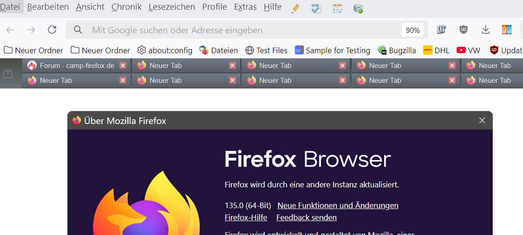
Task: Click the W3C validator checkmark icon
Action: 316,9
